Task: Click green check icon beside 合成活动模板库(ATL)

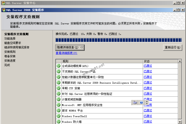Action: pos(59,66)
